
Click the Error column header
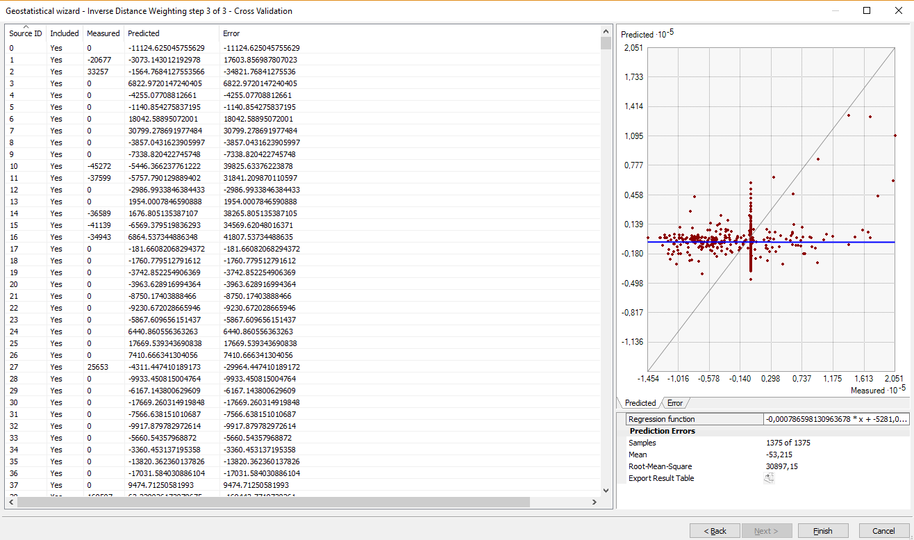(231, 33)
